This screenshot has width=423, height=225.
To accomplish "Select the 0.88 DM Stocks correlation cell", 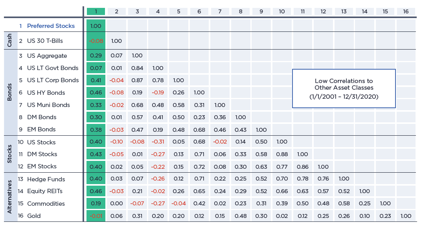I will click(x=282, y=154).
